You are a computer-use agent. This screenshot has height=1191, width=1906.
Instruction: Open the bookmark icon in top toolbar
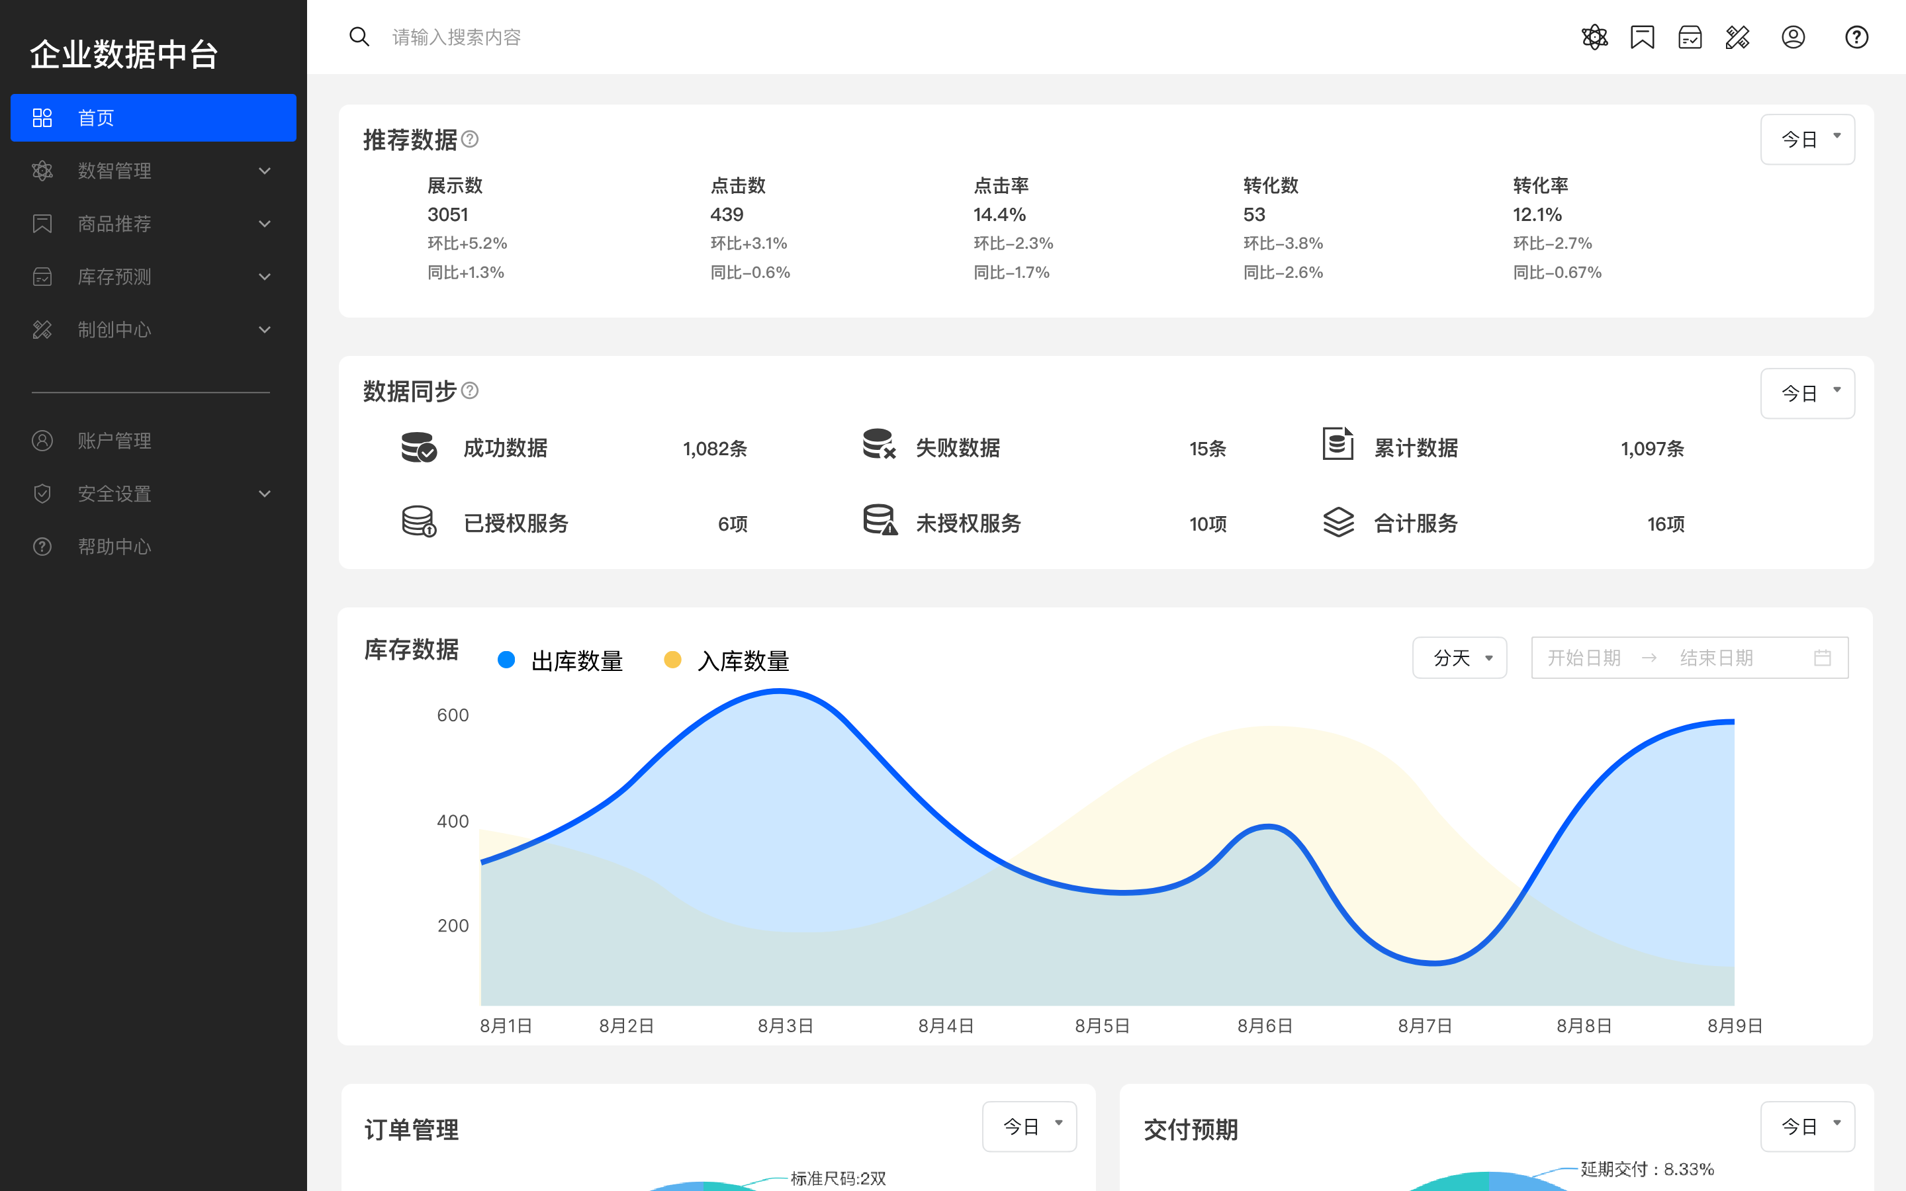(1642, 36)
